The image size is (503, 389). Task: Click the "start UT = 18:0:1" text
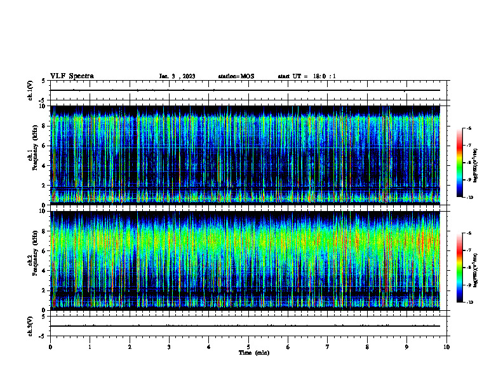point(307,76)
